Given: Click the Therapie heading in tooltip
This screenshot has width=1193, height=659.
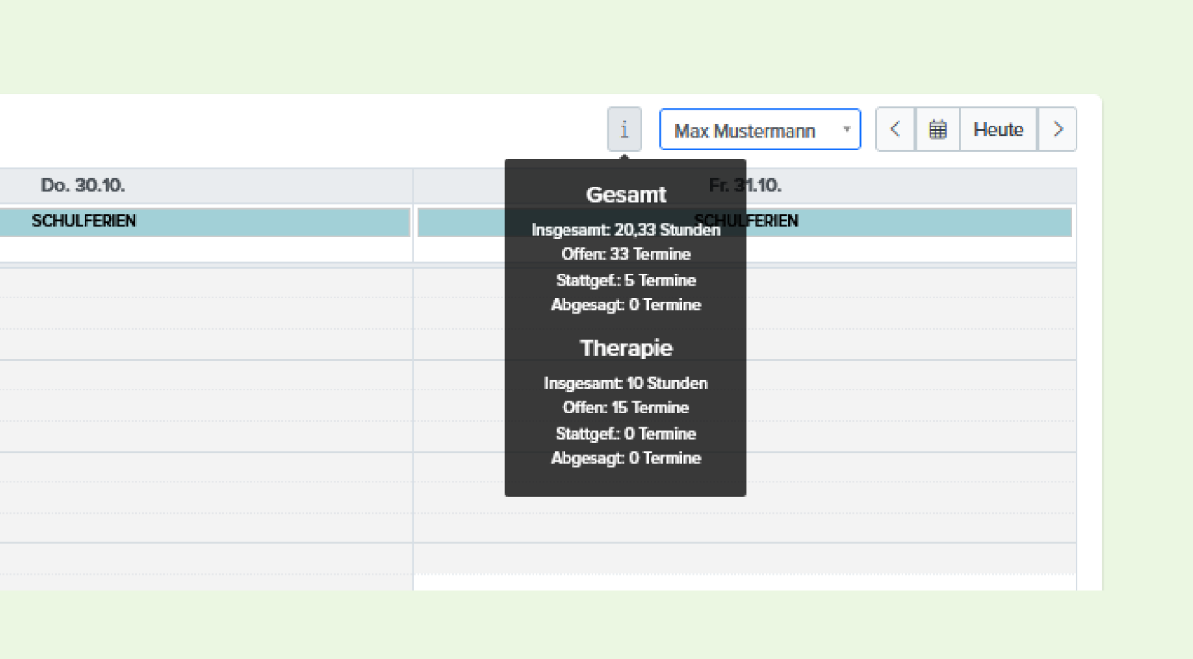Looking at the screenshot, I should [x=626, y=348].
